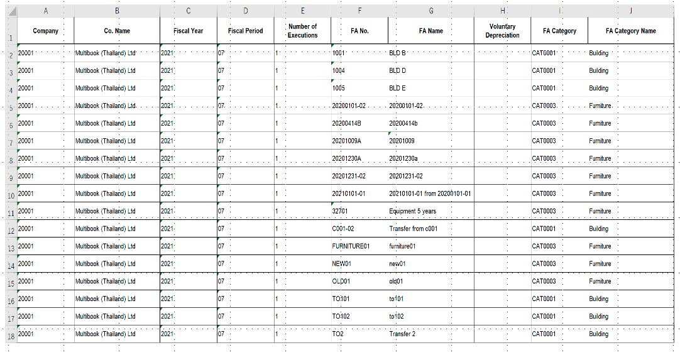Select row 5 header

pyautogui.click(x=11, y=106)
